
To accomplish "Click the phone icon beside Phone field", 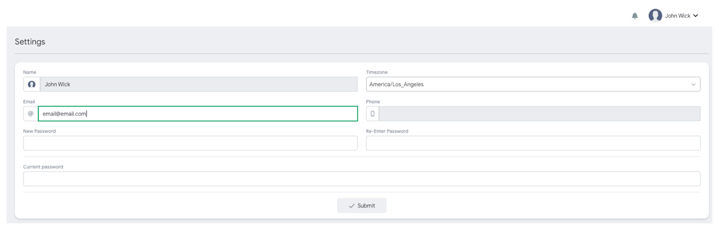I will coord(373,114).
